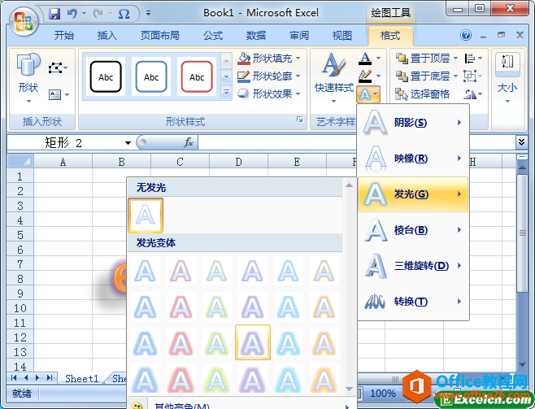Open the 阴影(S) Shadow submenu
The width and height of the screenshot is (535, 409).
[413, 123]
